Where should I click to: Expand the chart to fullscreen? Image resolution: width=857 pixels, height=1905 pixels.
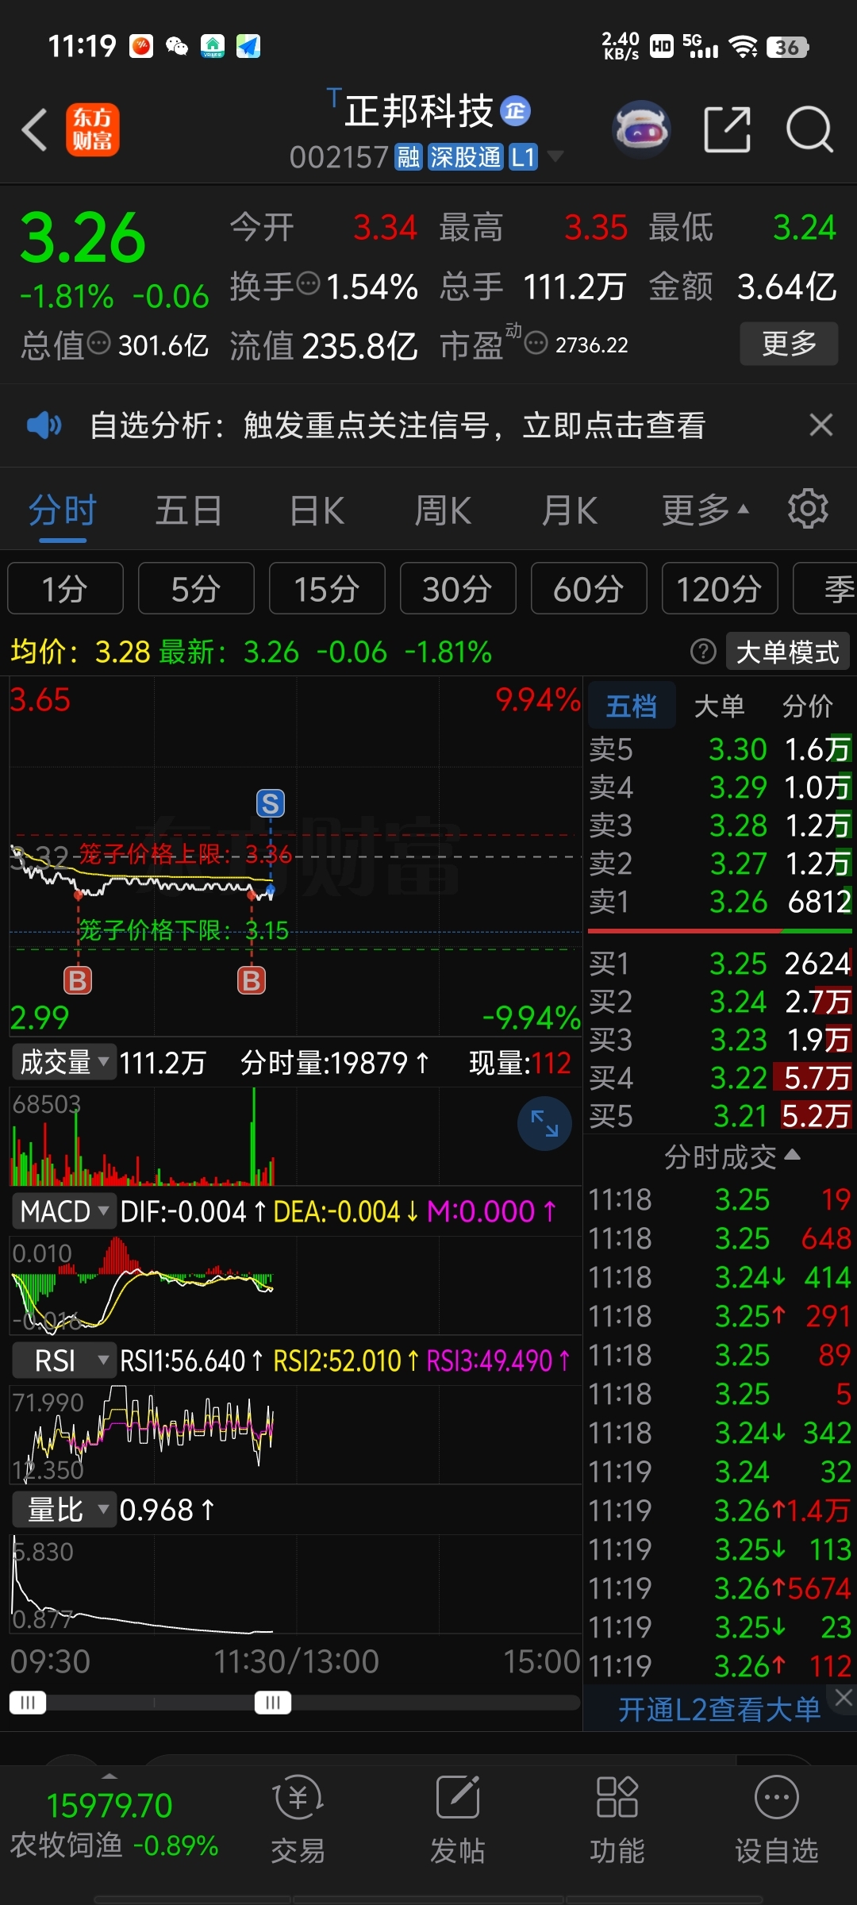tap(544, 1123)
